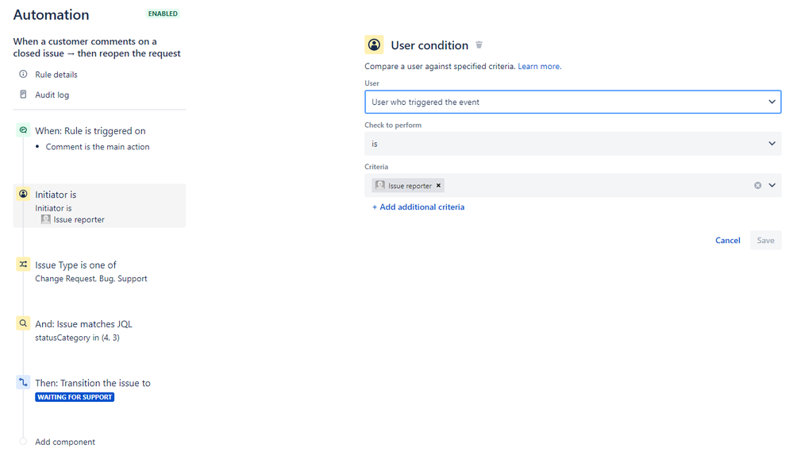This screenshot has width=793, height=456.
Task: Click the JQL magnifier condition icon
Action: [x=23, y=323]
